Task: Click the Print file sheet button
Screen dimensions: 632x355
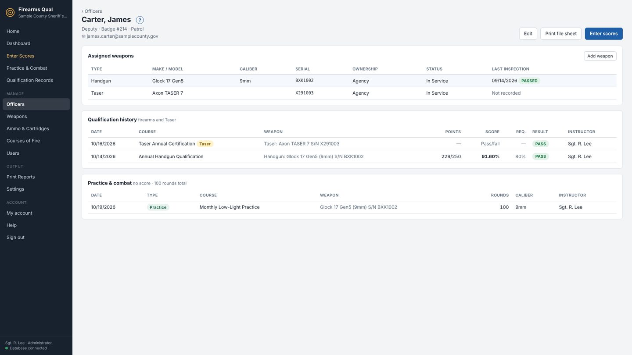Action: (x=561, y=34)
